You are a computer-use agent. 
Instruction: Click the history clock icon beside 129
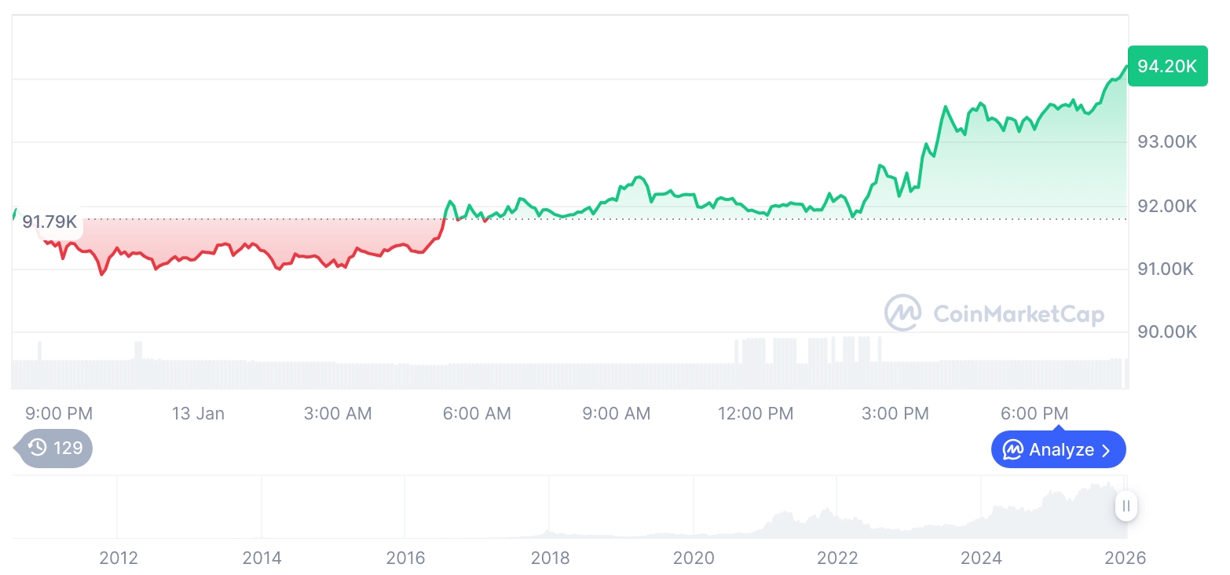point(38,449)
